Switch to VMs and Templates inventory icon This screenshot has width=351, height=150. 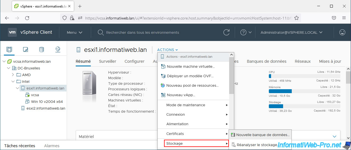pyautogui.click(x=25, y=50)
